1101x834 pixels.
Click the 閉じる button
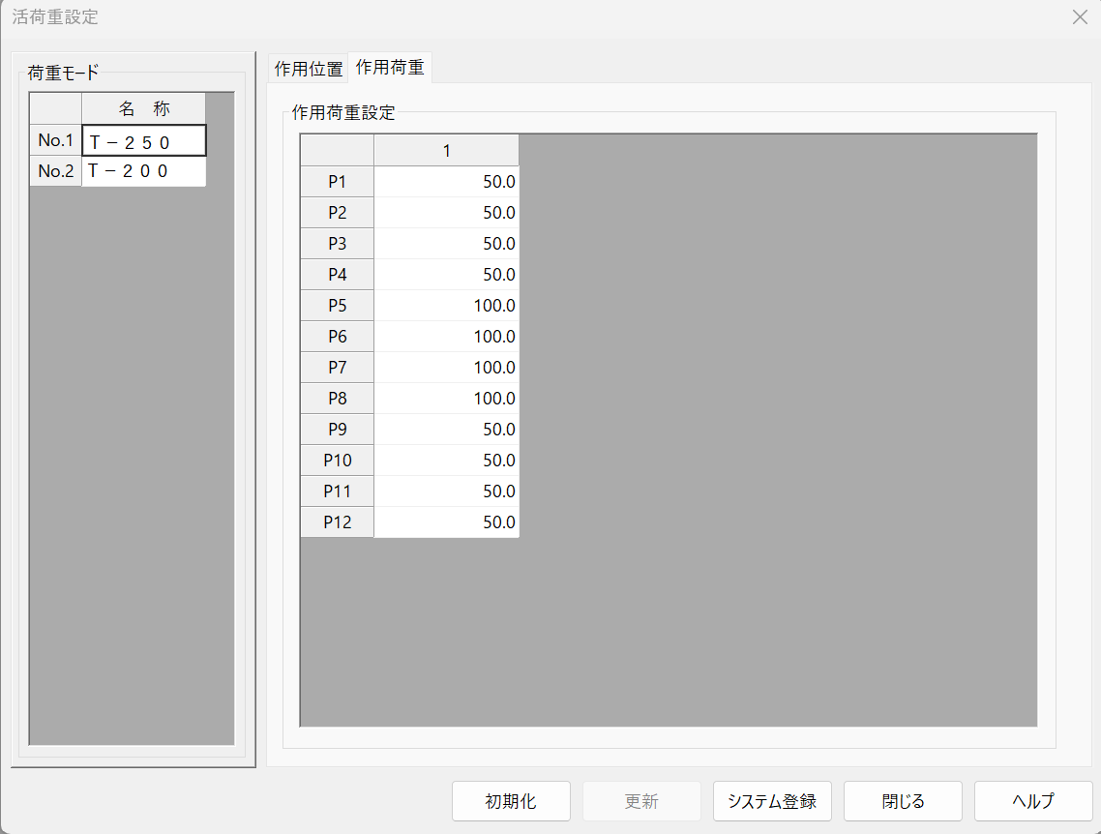coord(903,801)
